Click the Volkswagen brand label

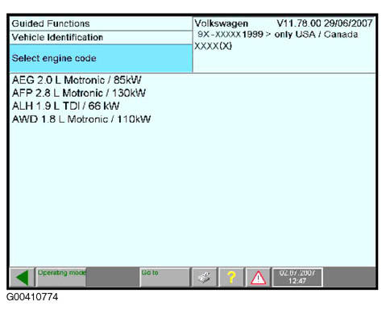[x=222, y=23]
